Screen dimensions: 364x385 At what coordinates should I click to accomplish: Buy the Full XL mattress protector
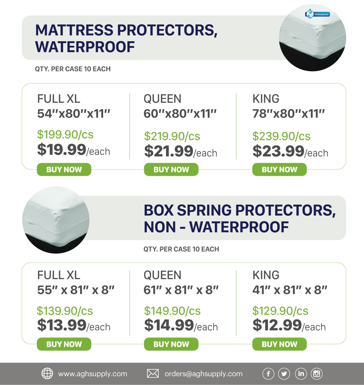coord(64,169)
